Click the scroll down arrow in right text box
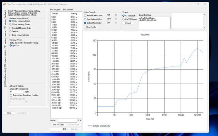This screenshot has width=218, height=136. [x=204, y=27]
